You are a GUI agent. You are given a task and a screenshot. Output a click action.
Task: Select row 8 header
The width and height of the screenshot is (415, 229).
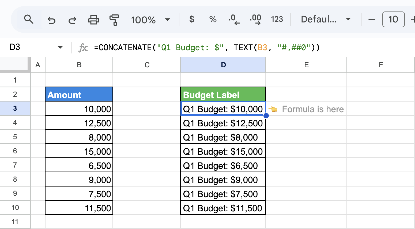tap(15, 179)
